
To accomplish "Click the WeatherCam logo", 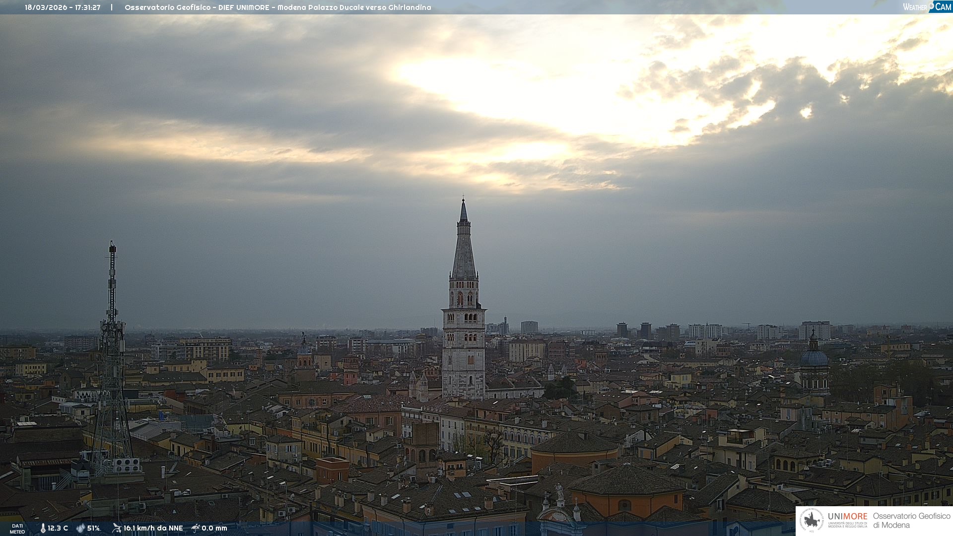I will point(927,7).
